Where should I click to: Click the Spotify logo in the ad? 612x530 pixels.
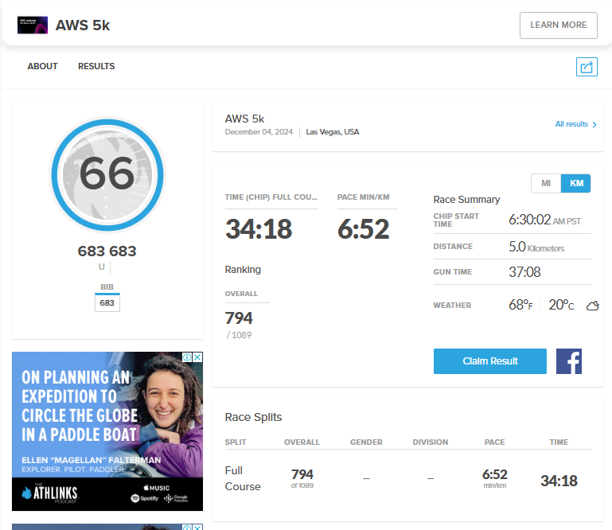[145, 498]
